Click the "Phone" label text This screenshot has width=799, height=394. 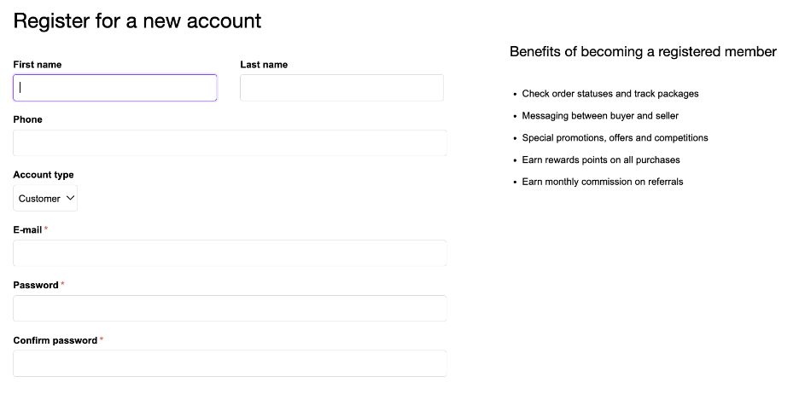[x=27, y=119]
